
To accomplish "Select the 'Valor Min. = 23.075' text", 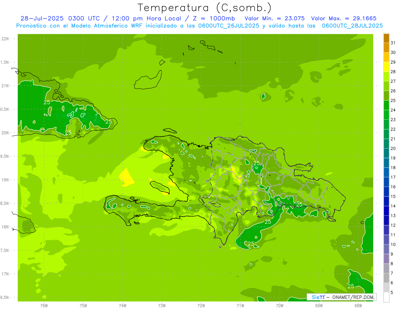I will [x=274, y=18].
